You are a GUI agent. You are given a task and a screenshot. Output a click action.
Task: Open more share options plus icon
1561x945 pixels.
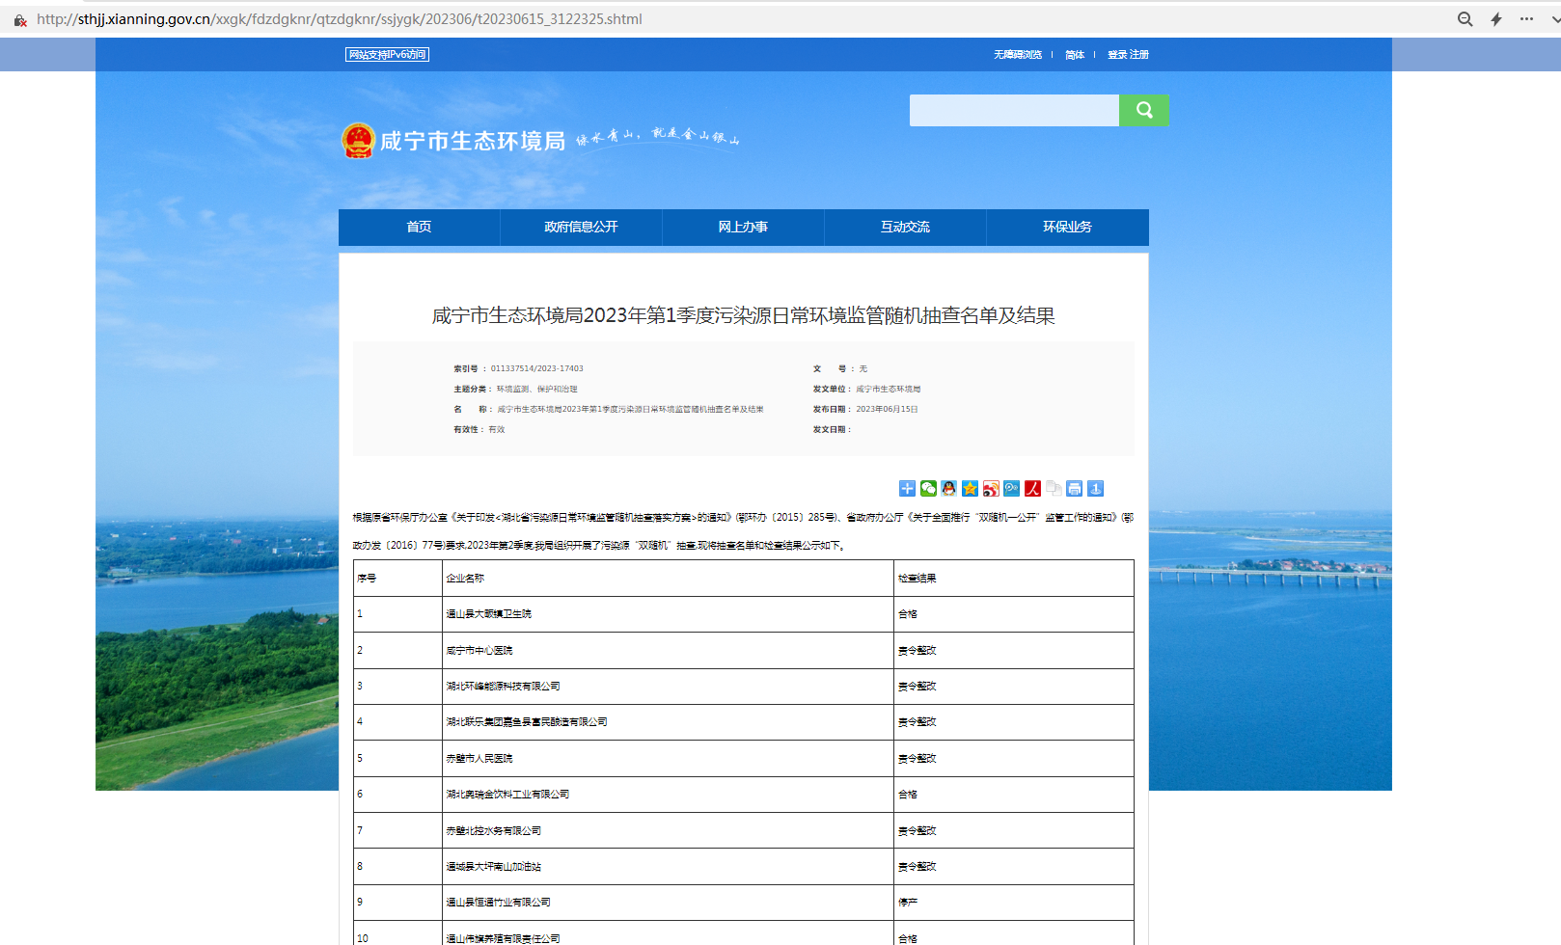907,489
